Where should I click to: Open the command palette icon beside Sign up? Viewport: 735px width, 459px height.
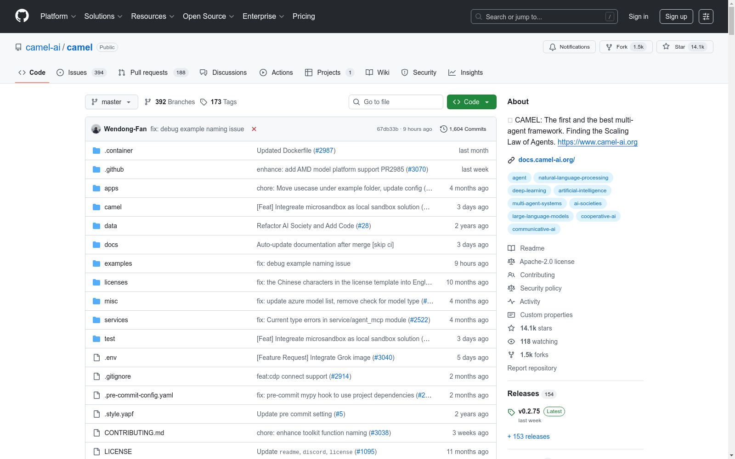706,17
